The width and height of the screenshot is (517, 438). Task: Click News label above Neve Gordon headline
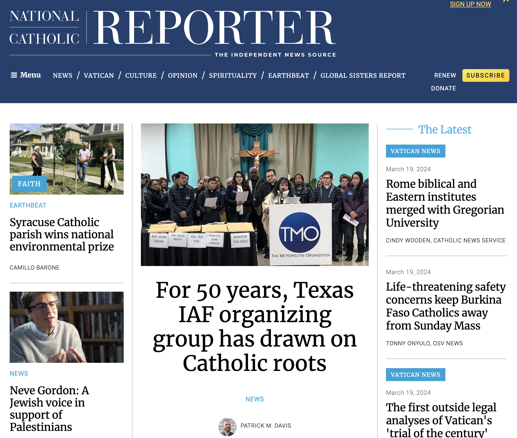pos(19,373)
